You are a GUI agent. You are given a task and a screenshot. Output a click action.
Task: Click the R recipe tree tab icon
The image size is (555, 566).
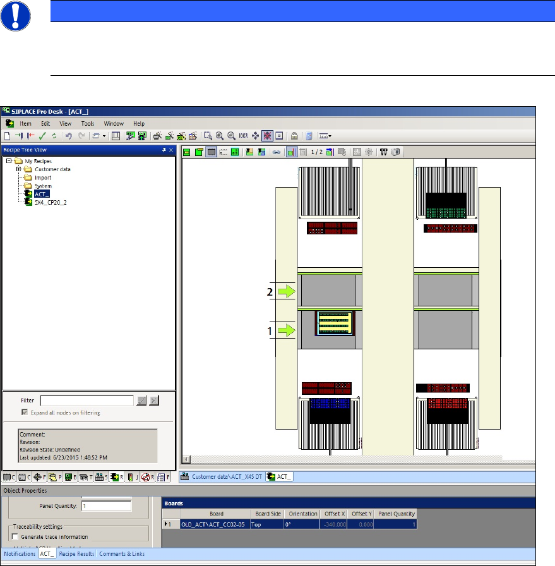coord(117,477)
